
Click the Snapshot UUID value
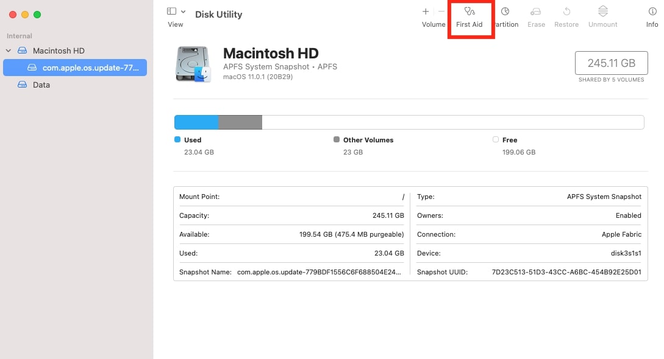pos(566,272)
